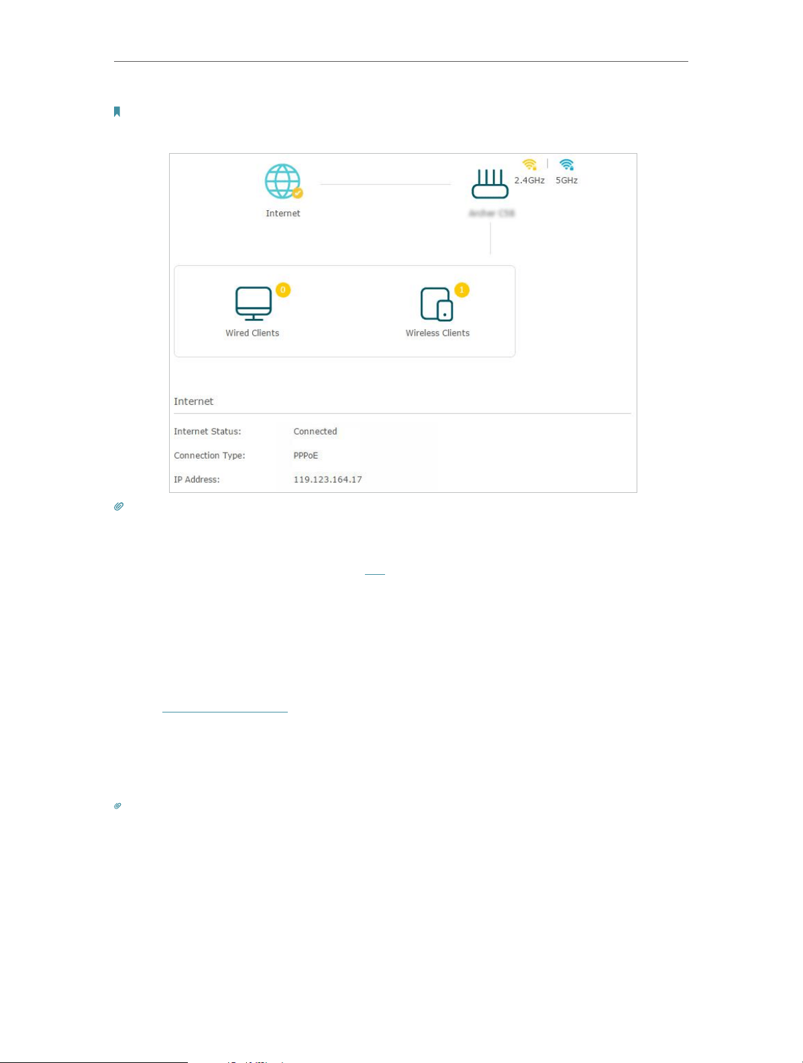Click the "PPPoE" connection type value
Image resolution: width=803 pixels, height=1063 pixels.
click(306, 456)
